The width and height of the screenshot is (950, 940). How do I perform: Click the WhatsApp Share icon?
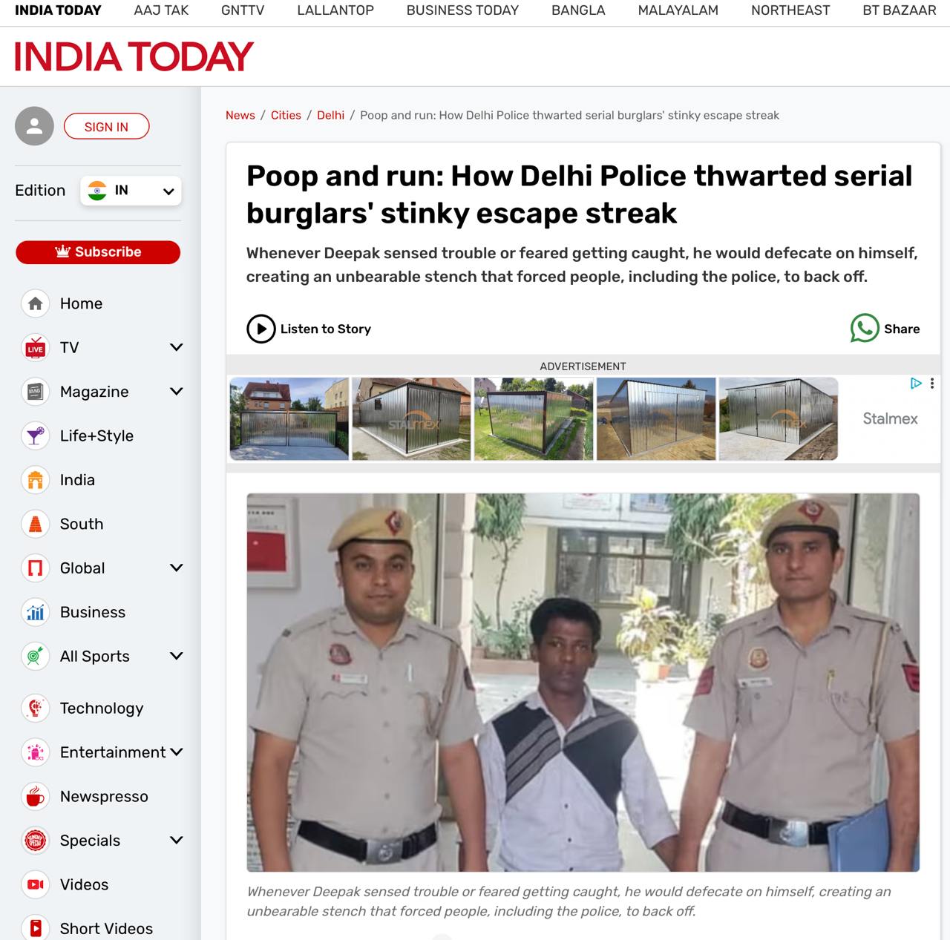pyautogui.click(x=865, y=329)
